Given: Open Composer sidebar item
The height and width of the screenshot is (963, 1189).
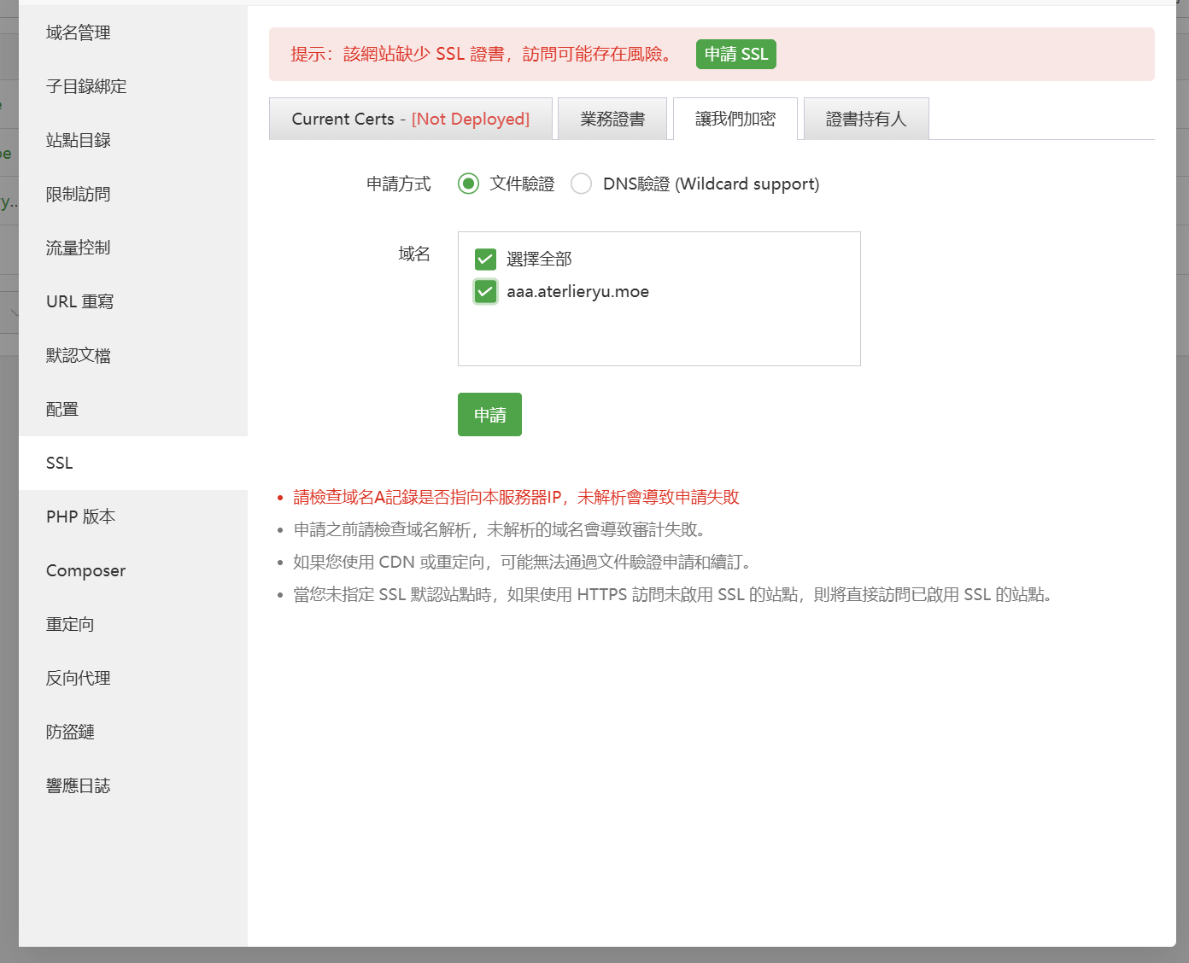Looking at the screenshot, I should [85, 570].
